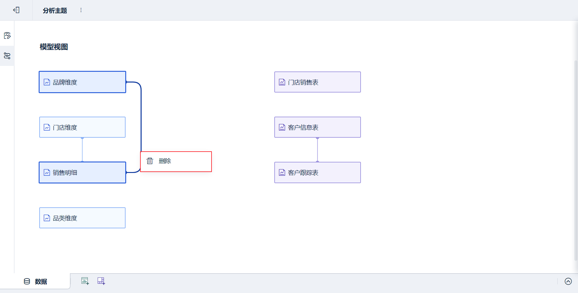The width and height of the screenshot is (578, 293).
Task: Switch to the 数据 tab
Action: pyautogui.click(x=36, y=281)
